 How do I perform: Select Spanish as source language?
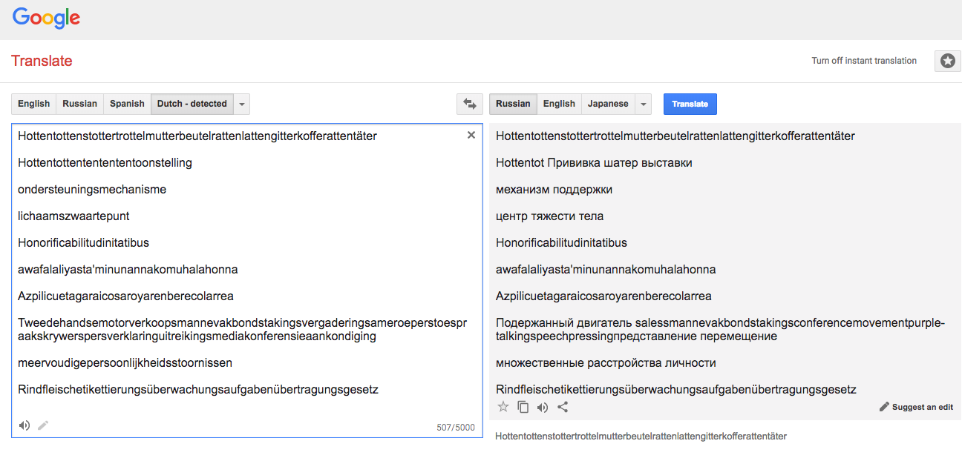[x=127, y=104]
